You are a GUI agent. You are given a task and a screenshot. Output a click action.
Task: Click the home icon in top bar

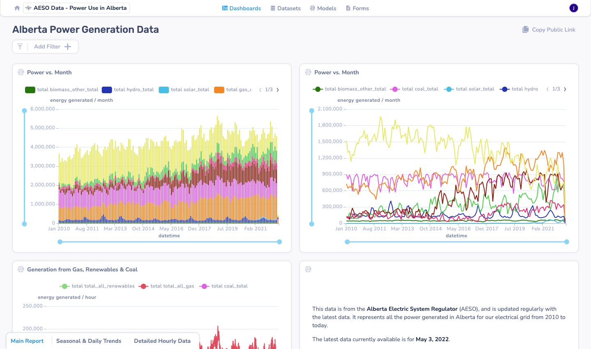pos(17,8)
